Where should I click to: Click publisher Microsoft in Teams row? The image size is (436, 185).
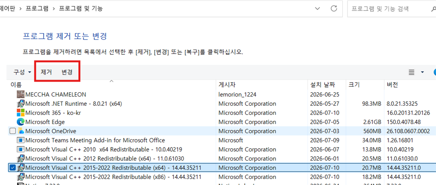click(231, 140)
